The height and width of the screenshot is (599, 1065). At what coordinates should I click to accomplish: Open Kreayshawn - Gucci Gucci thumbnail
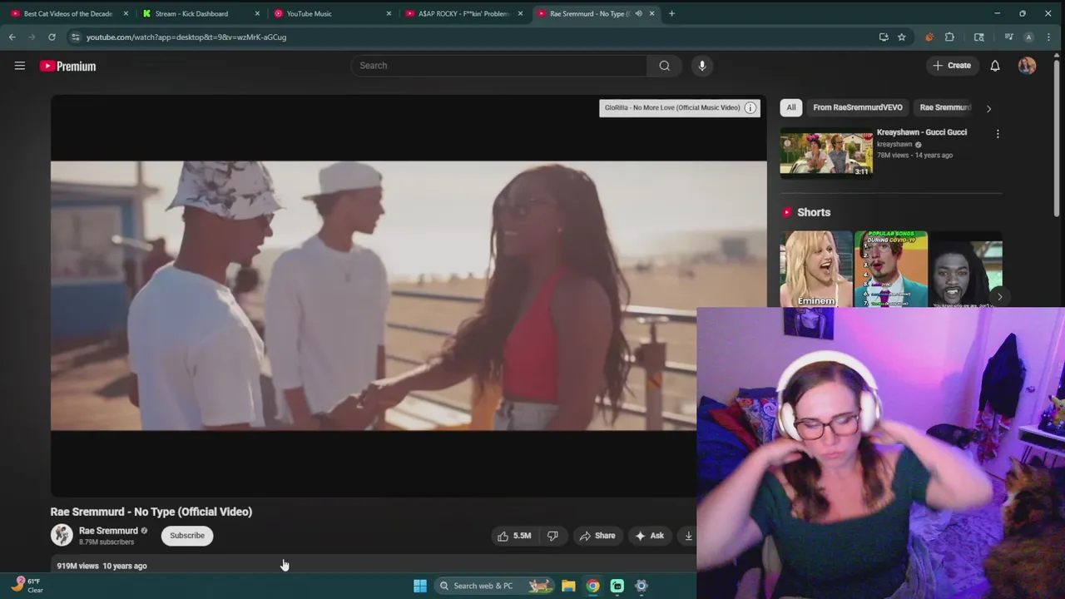pos(826,153)
